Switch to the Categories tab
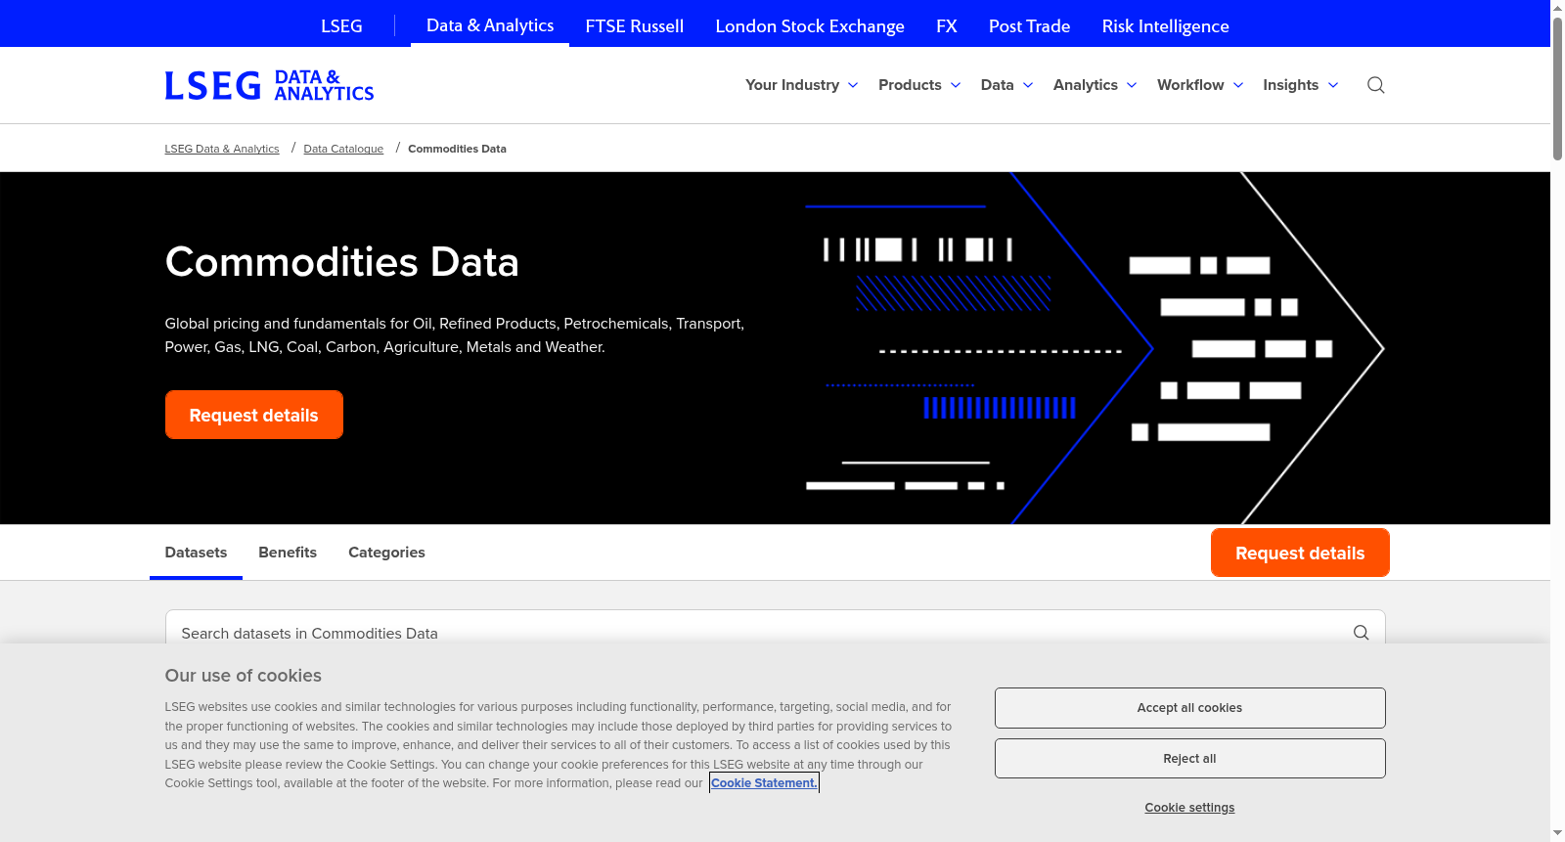This screenshot has height=842, width=1565. (386, 553)
